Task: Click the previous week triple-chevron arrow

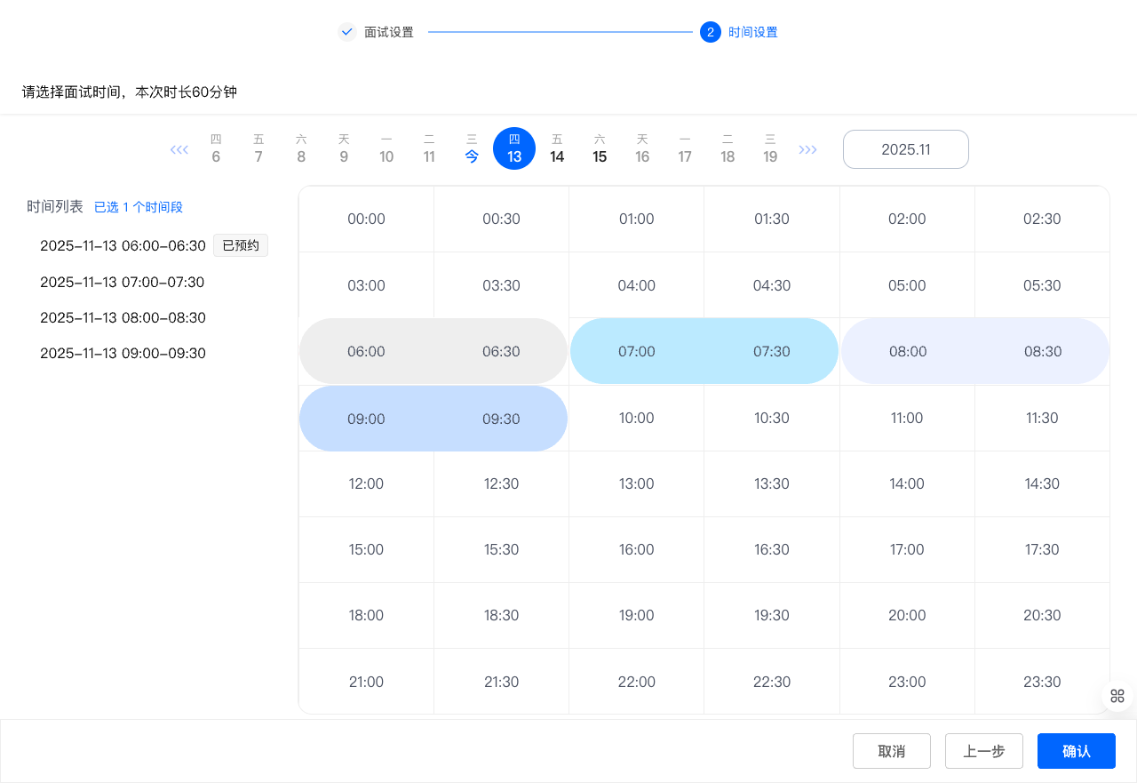Action: [179, 149]
